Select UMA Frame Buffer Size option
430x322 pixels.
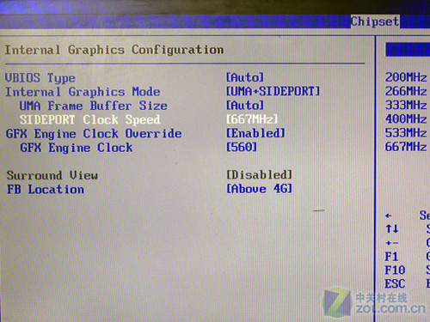(94, 106)
